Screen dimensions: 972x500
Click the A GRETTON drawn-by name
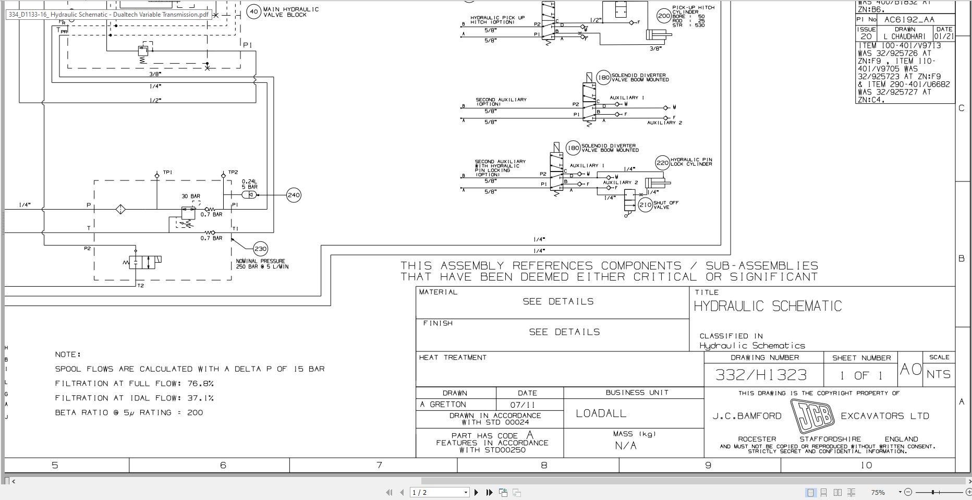[x=443, y=405]
